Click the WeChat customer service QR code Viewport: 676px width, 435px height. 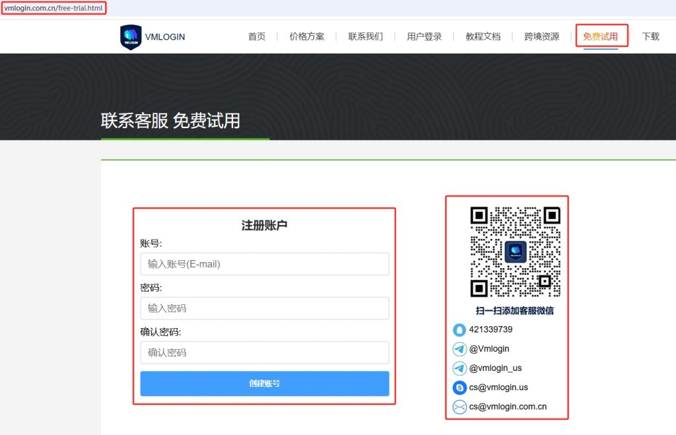(515, 251)
